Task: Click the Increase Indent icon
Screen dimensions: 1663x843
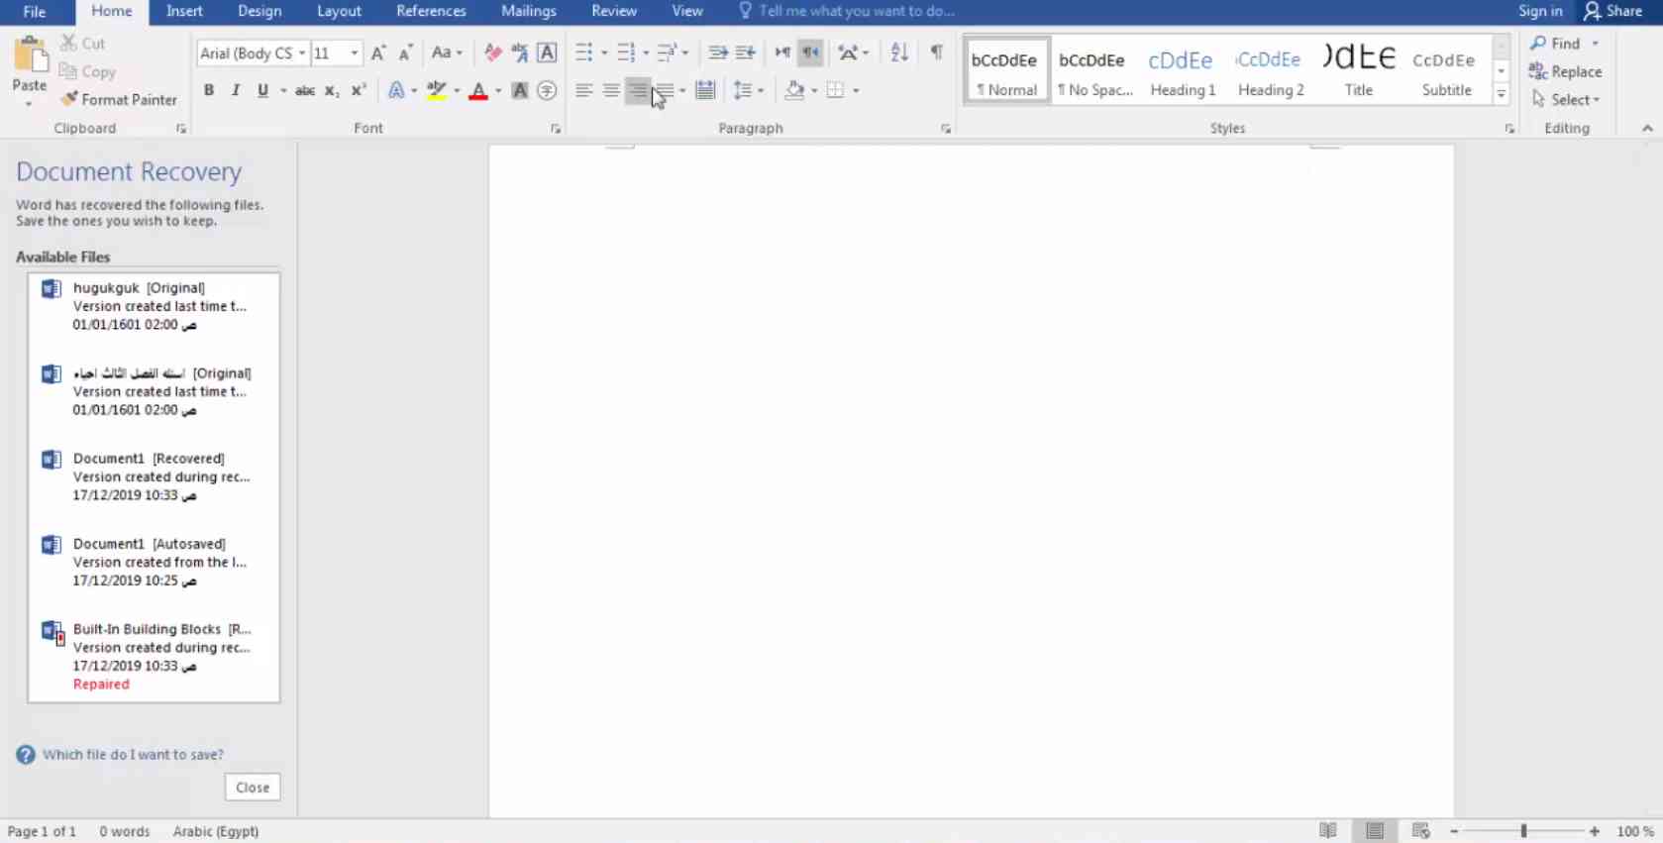Action: tap(745, 53)
